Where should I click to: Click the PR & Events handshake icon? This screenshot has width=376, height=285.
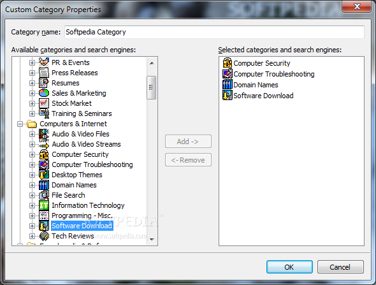coord(44,62)
